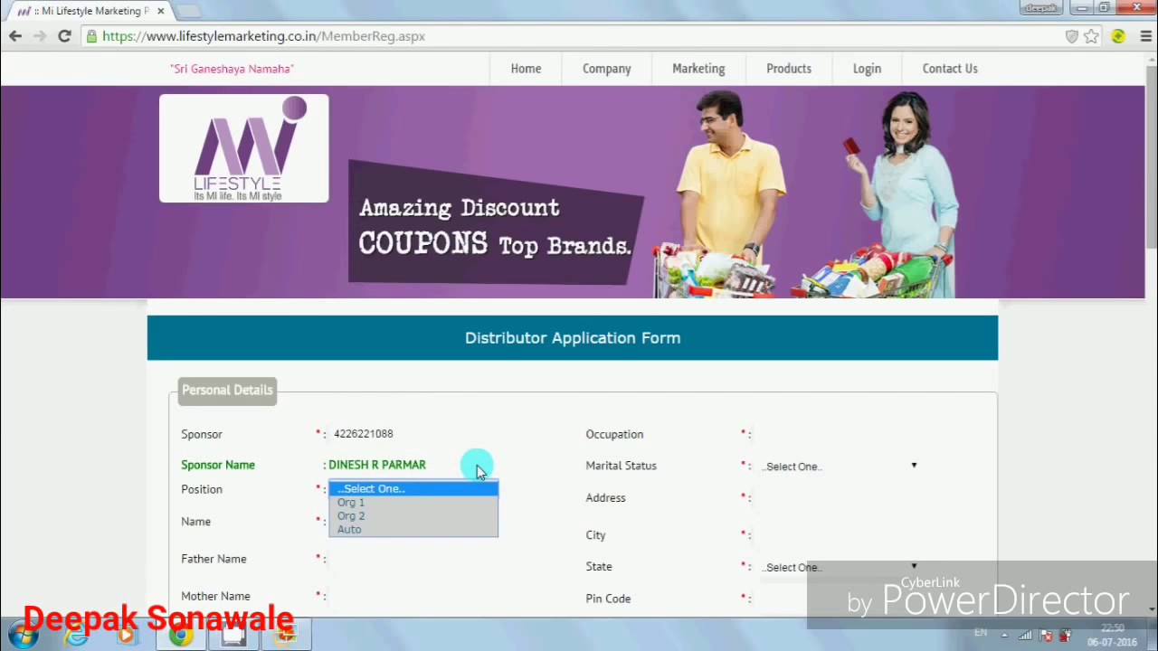This screenshot has height=651, width=1158.
Task: Click the 'Distributor Application Form' heading
Action: [x=573, y=337]
